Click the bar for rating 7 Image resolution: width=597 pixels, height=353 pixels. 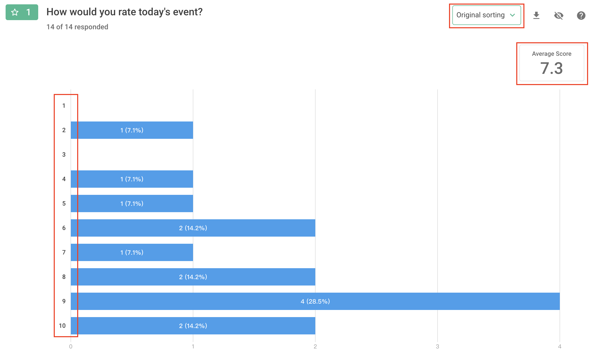click(132, 252)
